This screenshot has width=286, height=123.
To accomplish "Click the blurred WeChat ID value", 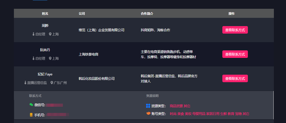I will (x=54, y=105).
